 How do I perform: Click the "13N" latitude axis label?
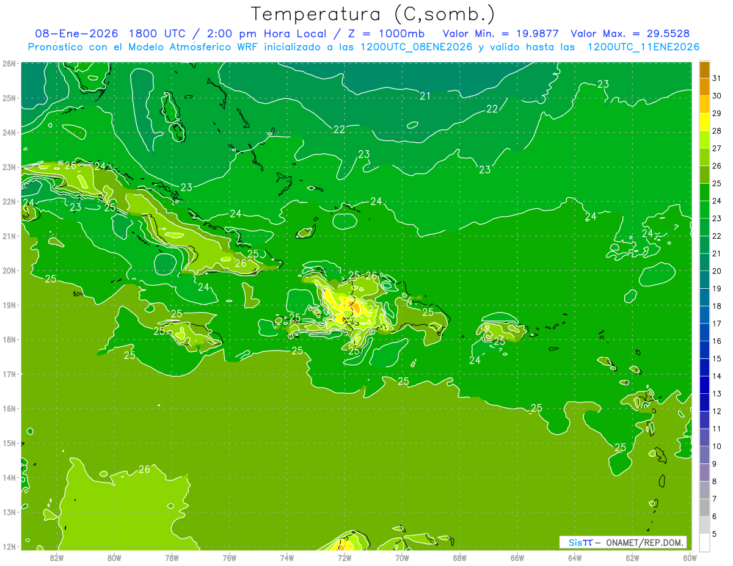[9, 512]
